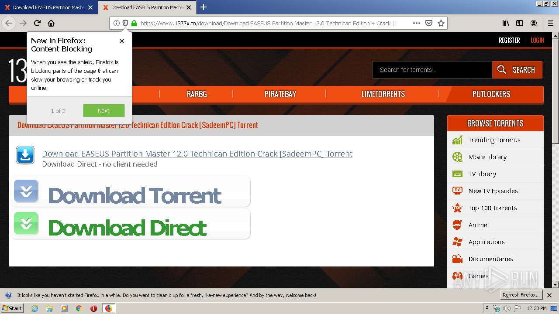Open the Library icon

coord(506,23)
